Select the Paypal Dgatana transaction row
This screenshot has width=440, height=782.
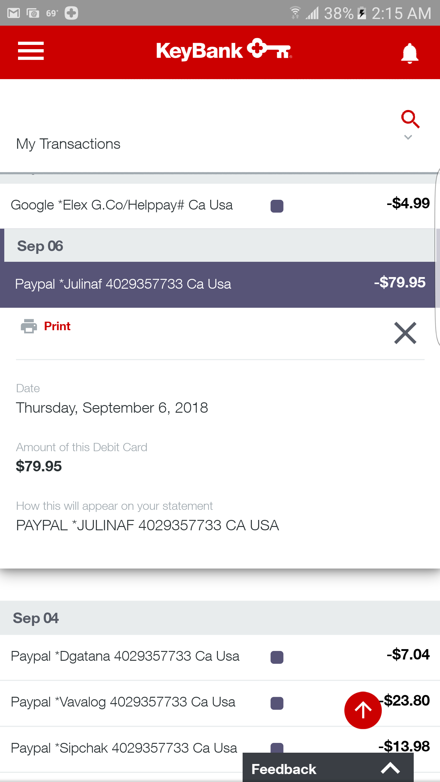220,657
